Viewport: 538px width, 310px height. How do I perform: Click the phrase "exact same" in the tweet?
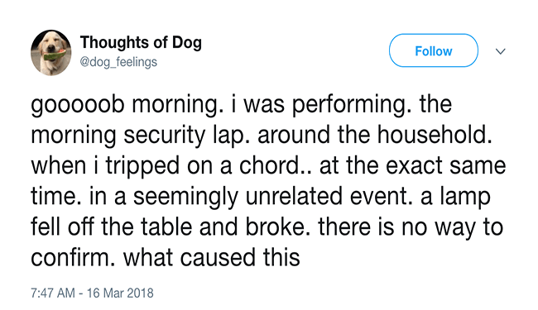445,166
